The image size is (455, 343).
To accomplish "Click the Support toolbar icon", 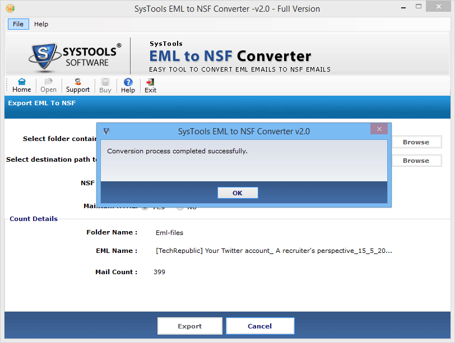I will [x=78, y=86].
